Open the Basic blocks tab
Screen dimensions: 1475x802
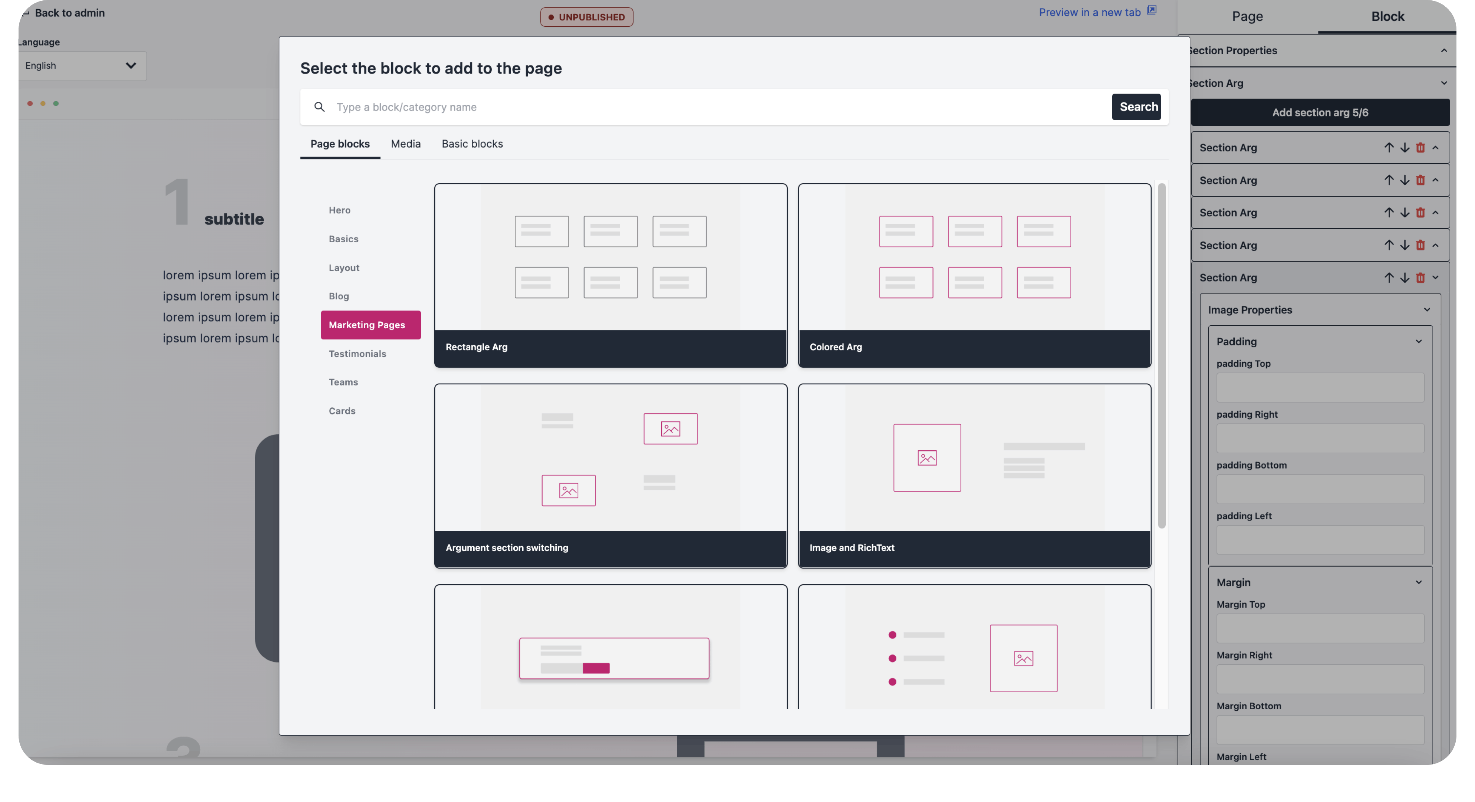pyautogui.click(x=472, y=144)
